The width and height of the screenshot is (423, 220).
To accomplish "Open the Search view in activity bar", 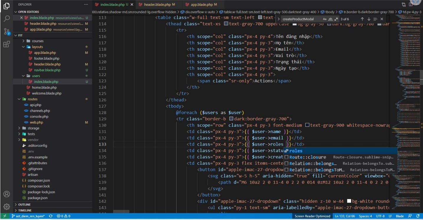I will point(6,19).
